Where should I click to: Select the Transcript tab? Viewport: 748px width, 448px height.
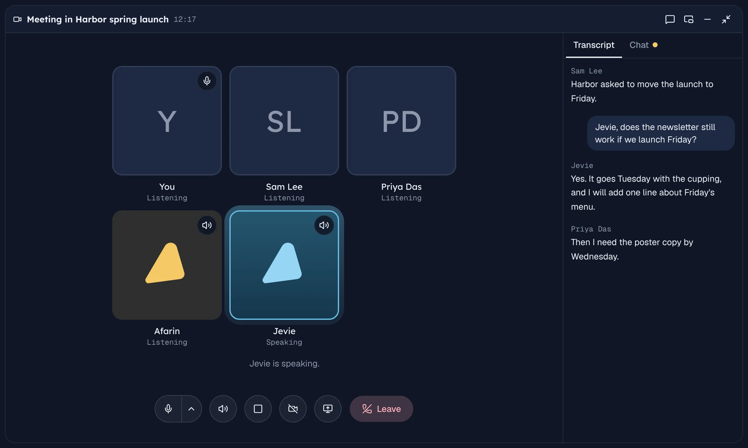pos(594,45)
